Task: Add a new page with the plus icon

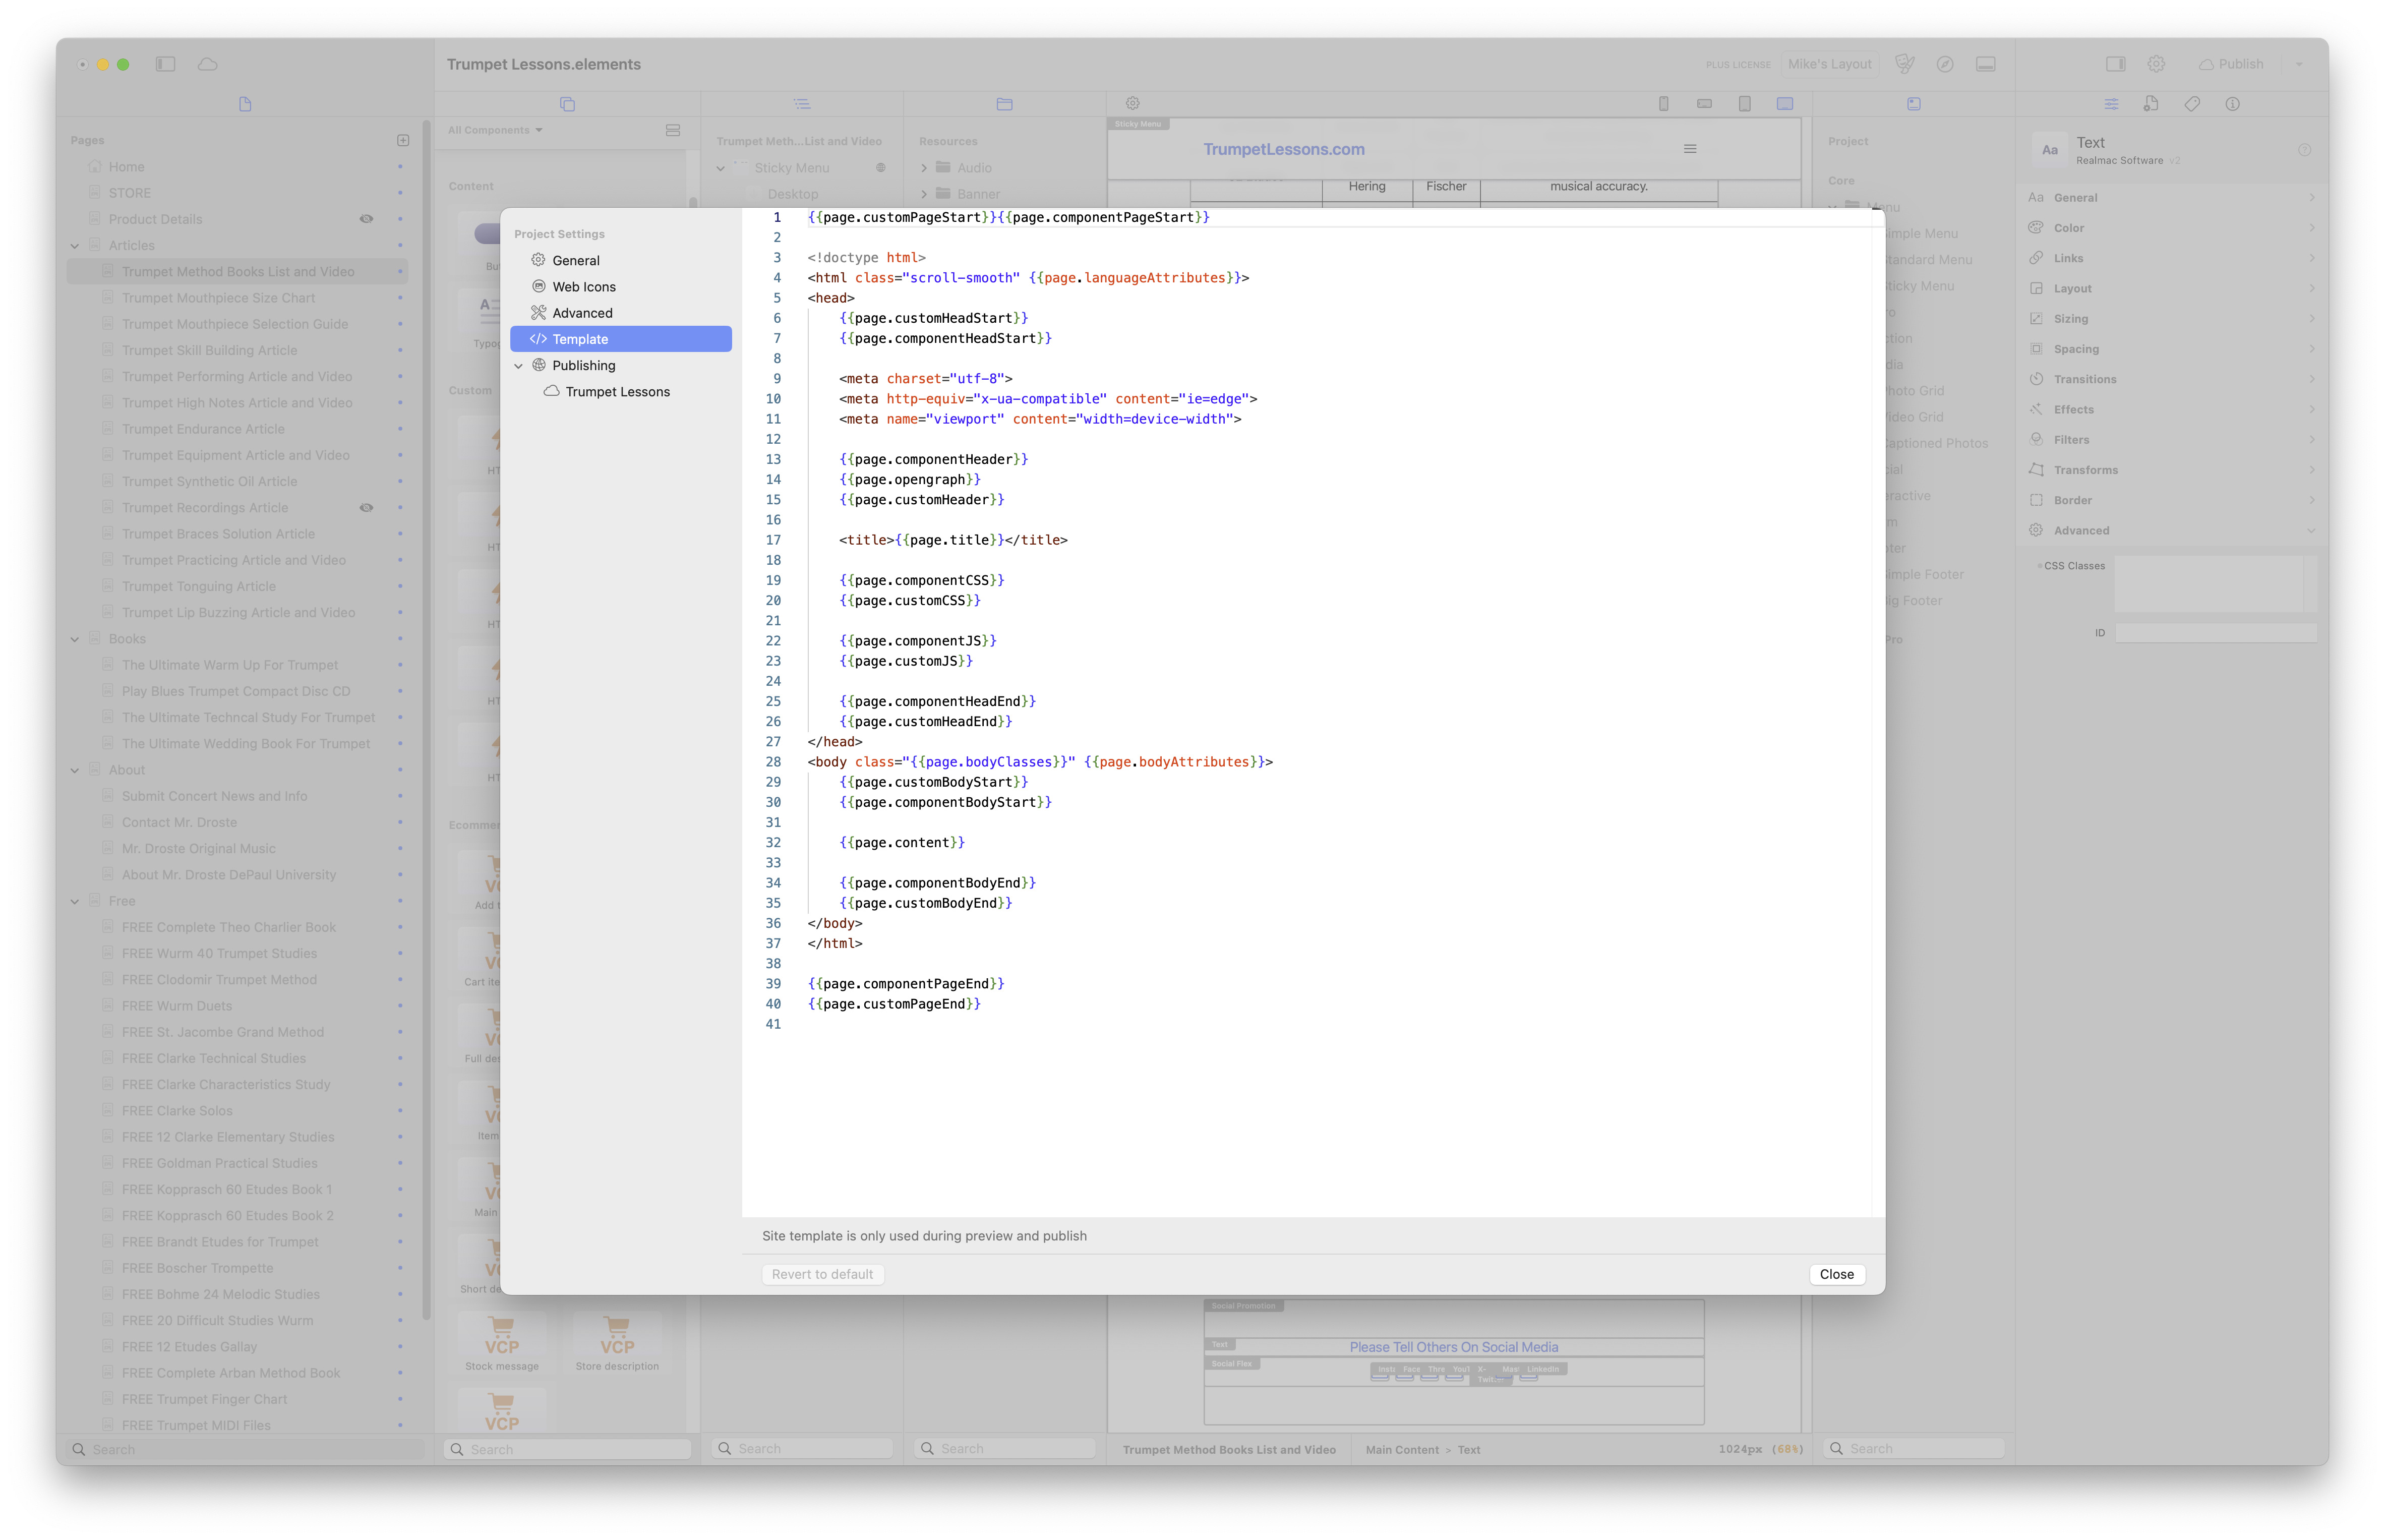Action: 403,140
